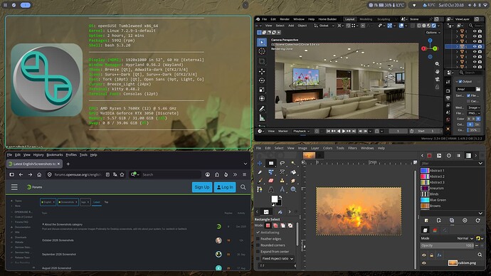Select the Text tool in GIMP toolbox
491x276 pixels.
click(x=271, y=189)
